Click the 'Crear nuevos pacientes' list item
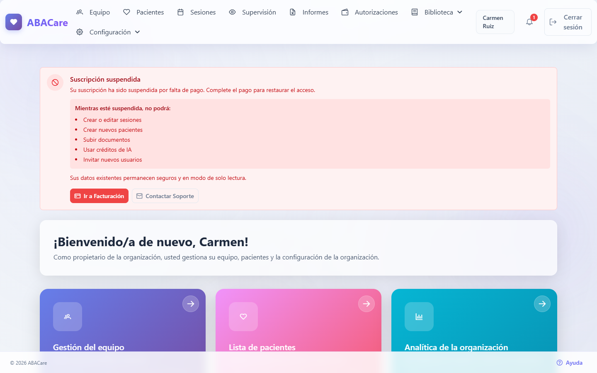597x373 pixels. [113, 130]
